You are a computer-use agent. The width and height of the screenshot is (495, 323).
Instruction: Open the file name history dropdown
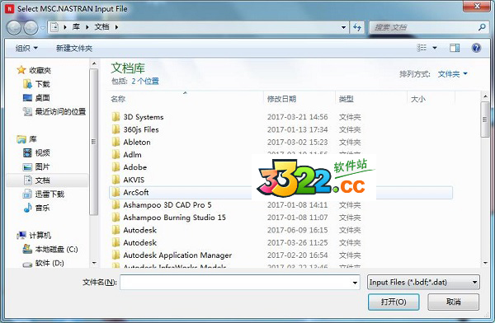355,283
